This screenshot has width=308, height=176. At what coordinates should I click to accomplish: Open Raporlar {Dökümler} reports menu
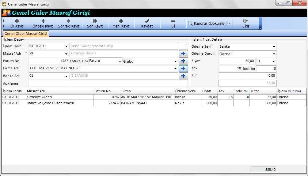click(210, 23)
